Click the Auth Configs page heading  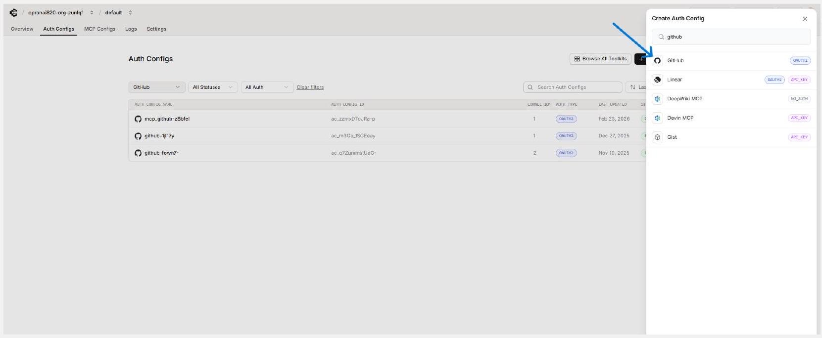click(x=150, y=59)
